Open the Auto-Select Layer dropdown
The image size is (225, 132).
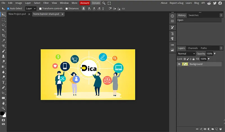pos(31,9)
